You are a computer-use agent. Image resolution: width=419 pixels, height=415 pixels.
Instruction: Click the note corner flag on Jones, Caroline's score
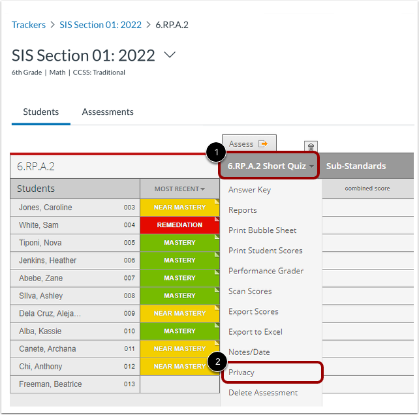click(x=217, y=201)
